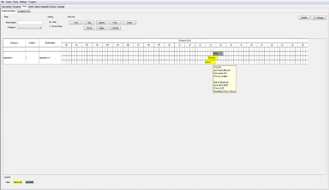Click the plus Year timeline button
Image resolution: width=329 pixels, height=190 pixels.
(x=129, y=23)
